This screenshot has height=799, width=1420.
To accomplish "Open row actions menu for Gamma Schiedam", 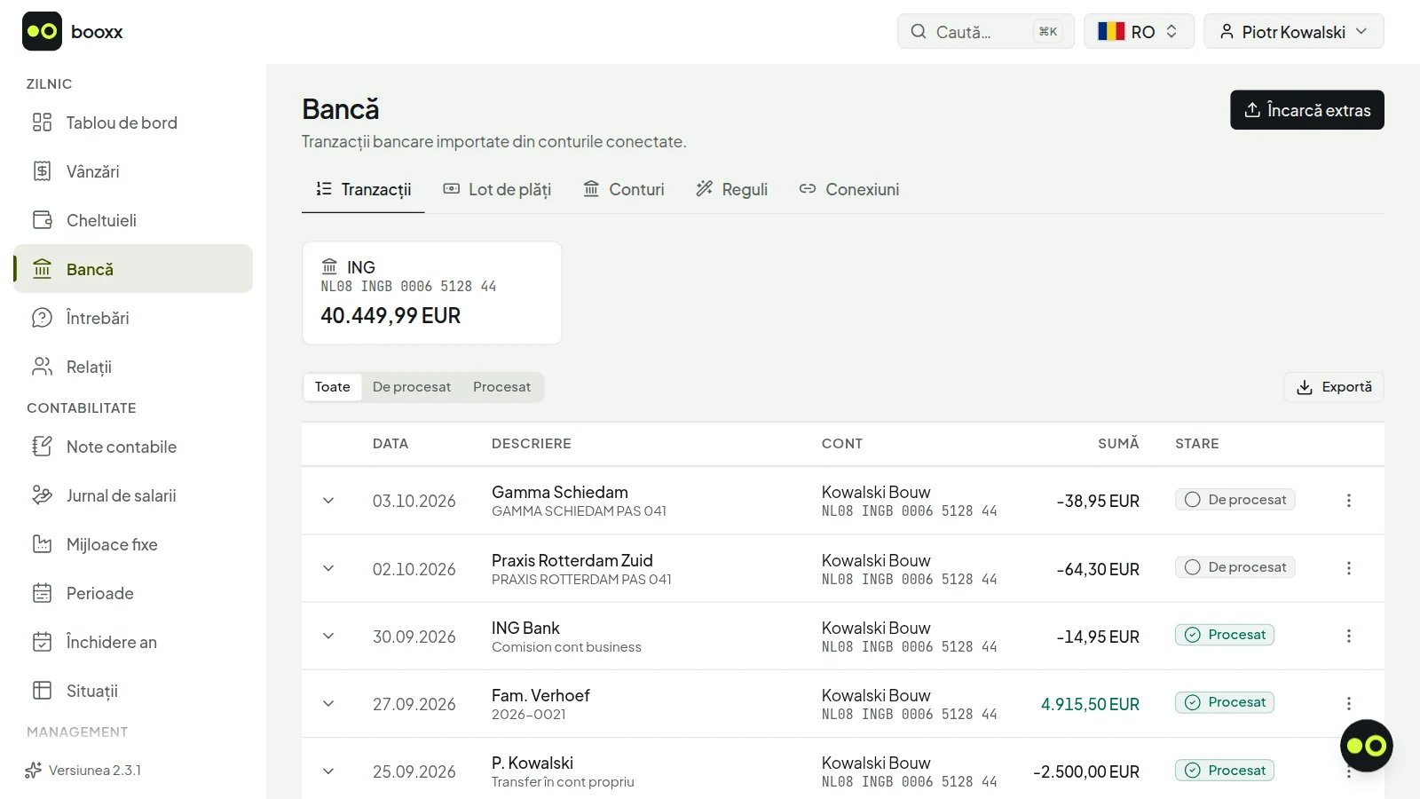I will coord(1348,501).
